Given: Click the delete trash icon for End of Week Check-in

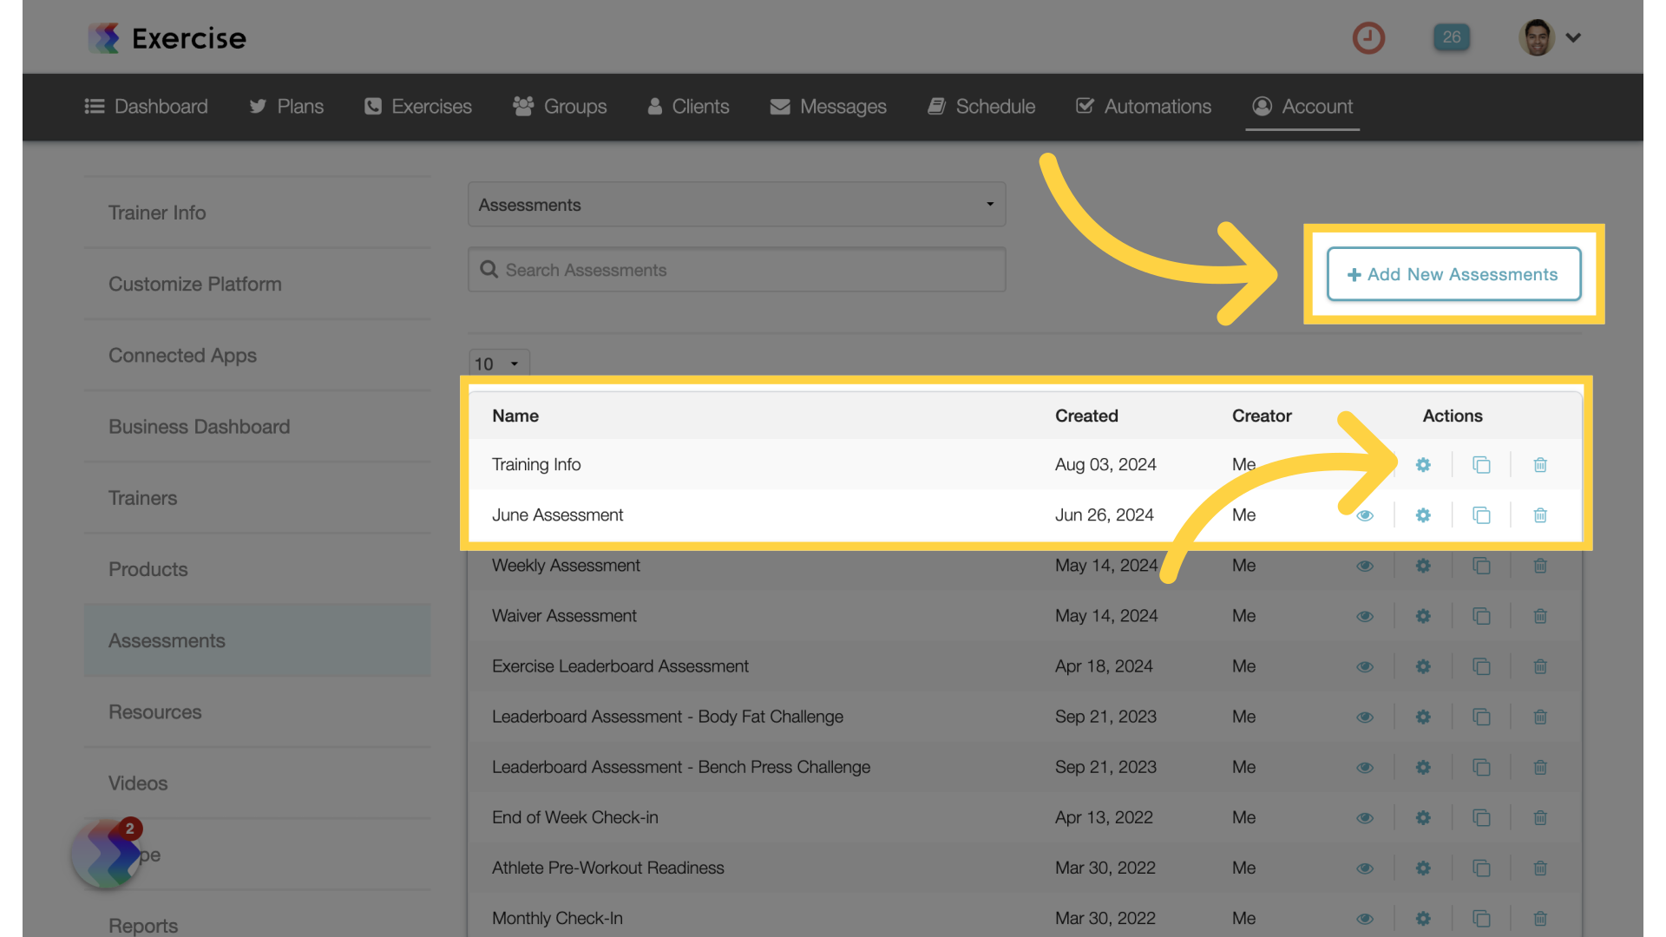Looking at the screenshot, I should tap(1540, 817).
